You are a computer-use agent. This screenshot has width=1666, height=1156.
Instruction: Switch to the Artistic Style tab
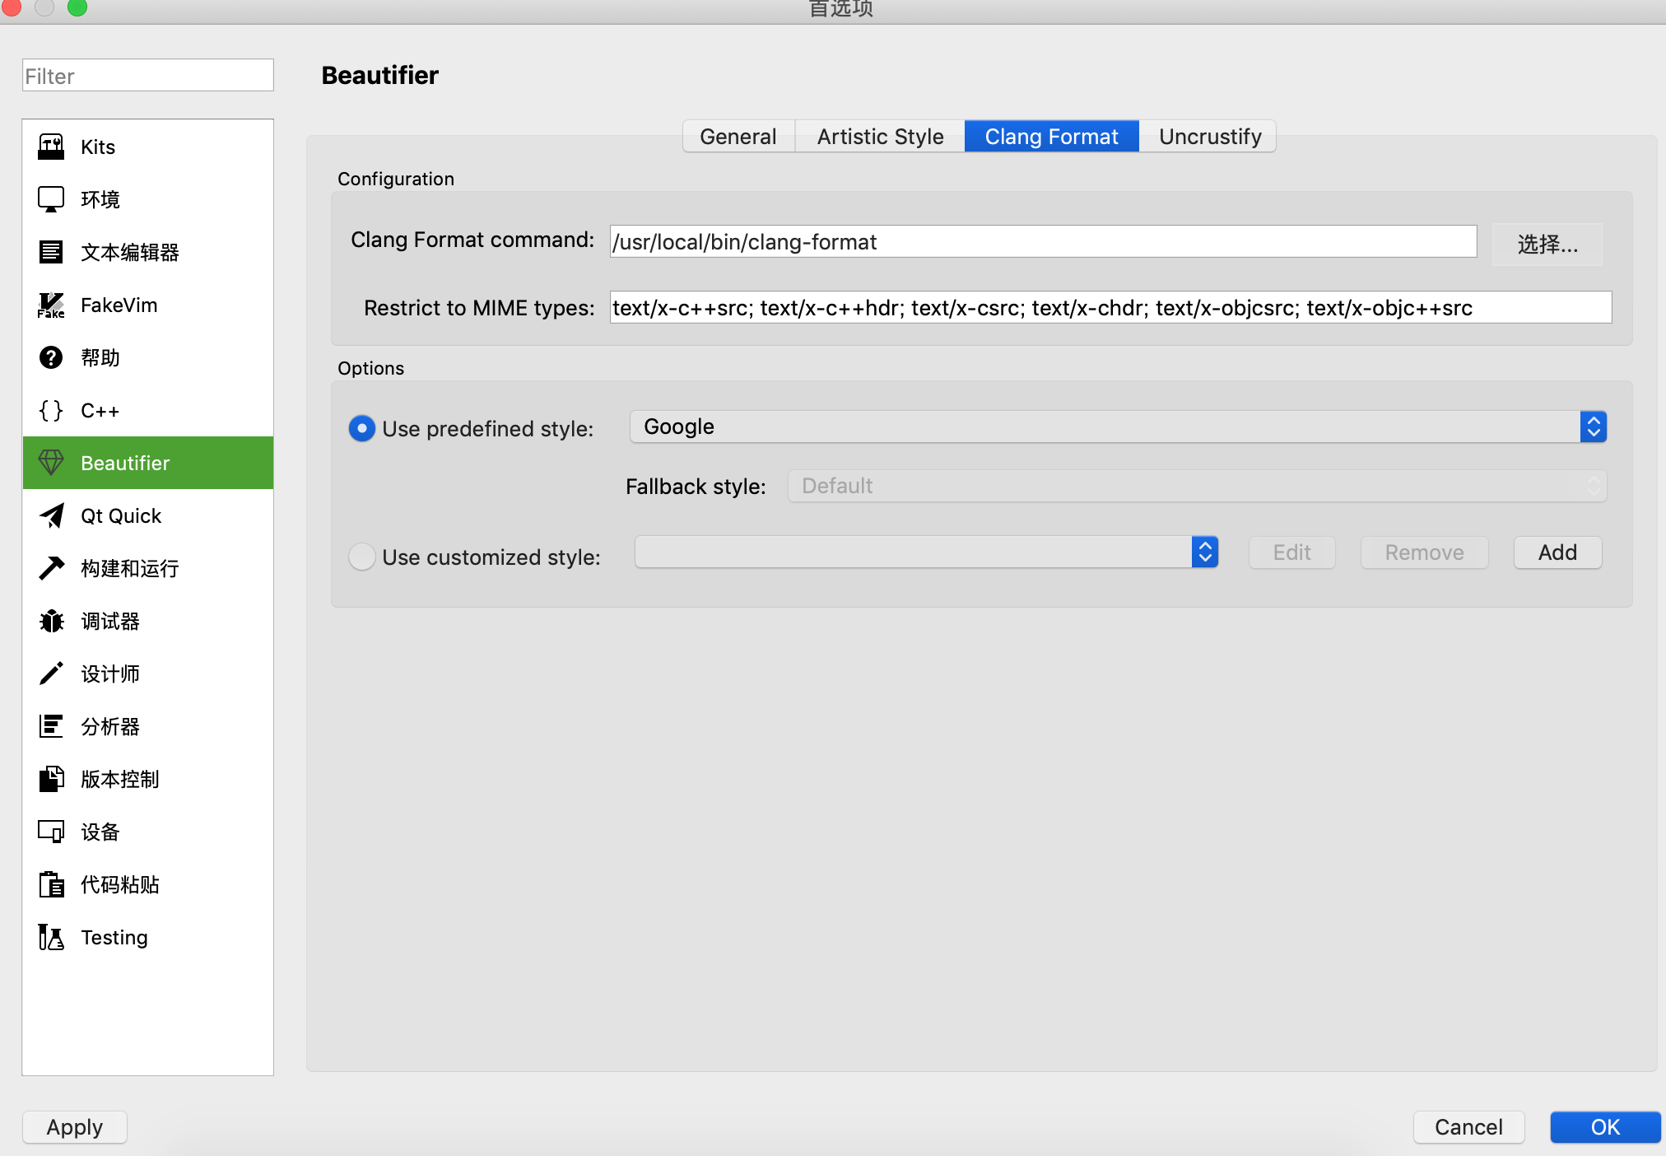(x=879, y=136)
